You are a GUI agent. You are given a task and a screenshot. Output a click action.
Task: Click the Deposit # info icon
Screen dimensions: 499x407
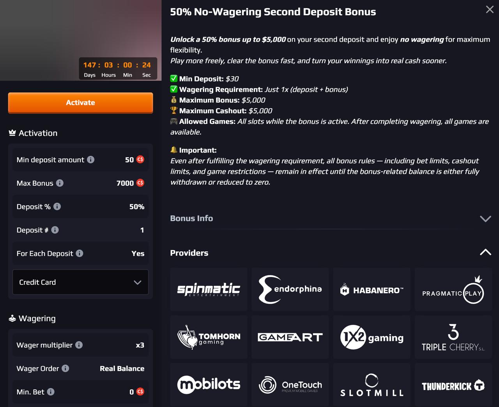[x=55, y=230]
